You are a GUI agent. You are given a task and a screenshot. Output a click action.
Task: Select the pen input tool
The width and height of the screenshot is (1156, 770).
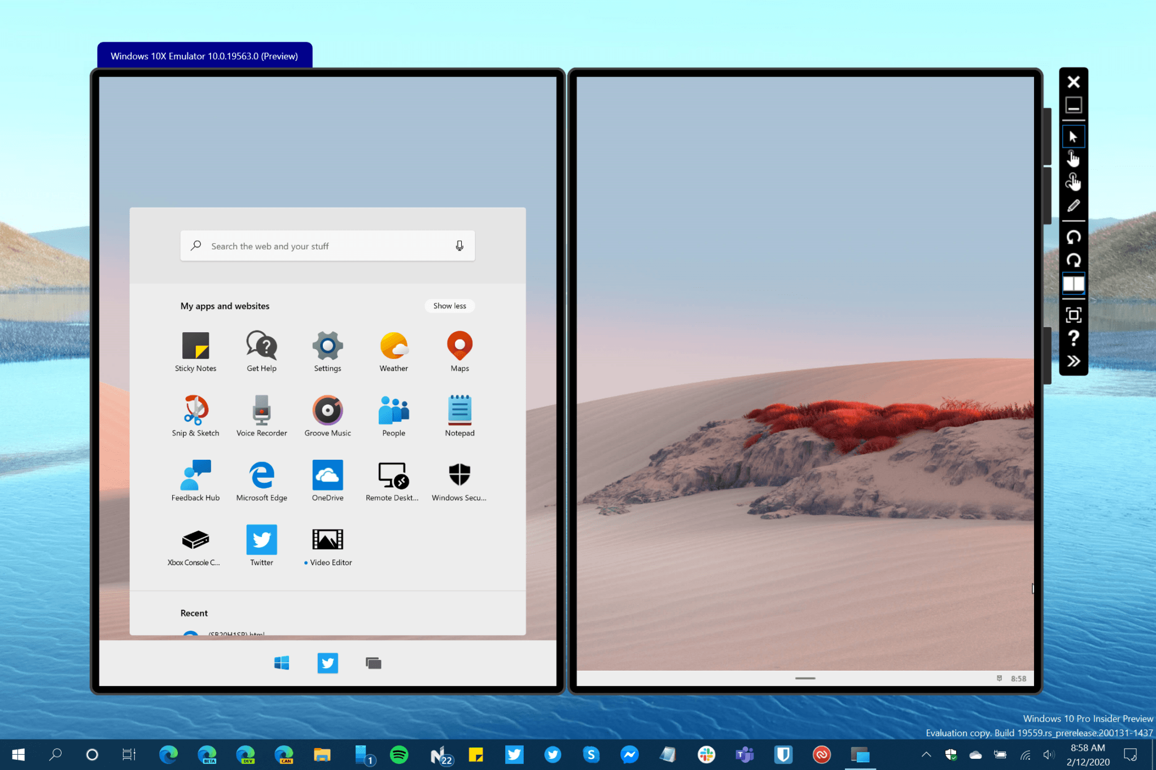[x=1073, y=205]
